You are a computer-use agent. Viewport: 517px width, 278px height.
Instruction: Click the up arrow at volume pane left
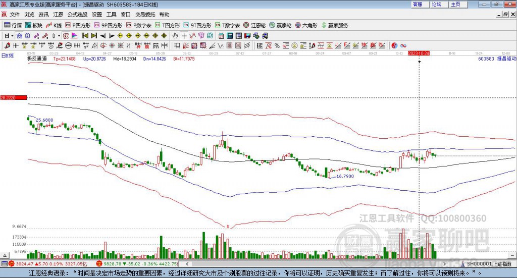point(5,255)
